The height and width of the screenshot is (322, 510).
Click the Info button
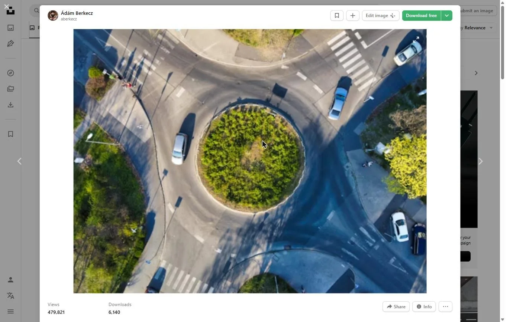[x=424, y=307]
